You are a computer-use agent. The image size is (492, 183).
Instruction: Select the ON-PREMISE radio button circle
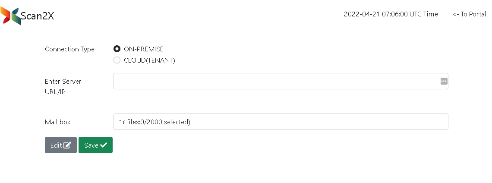117,49
